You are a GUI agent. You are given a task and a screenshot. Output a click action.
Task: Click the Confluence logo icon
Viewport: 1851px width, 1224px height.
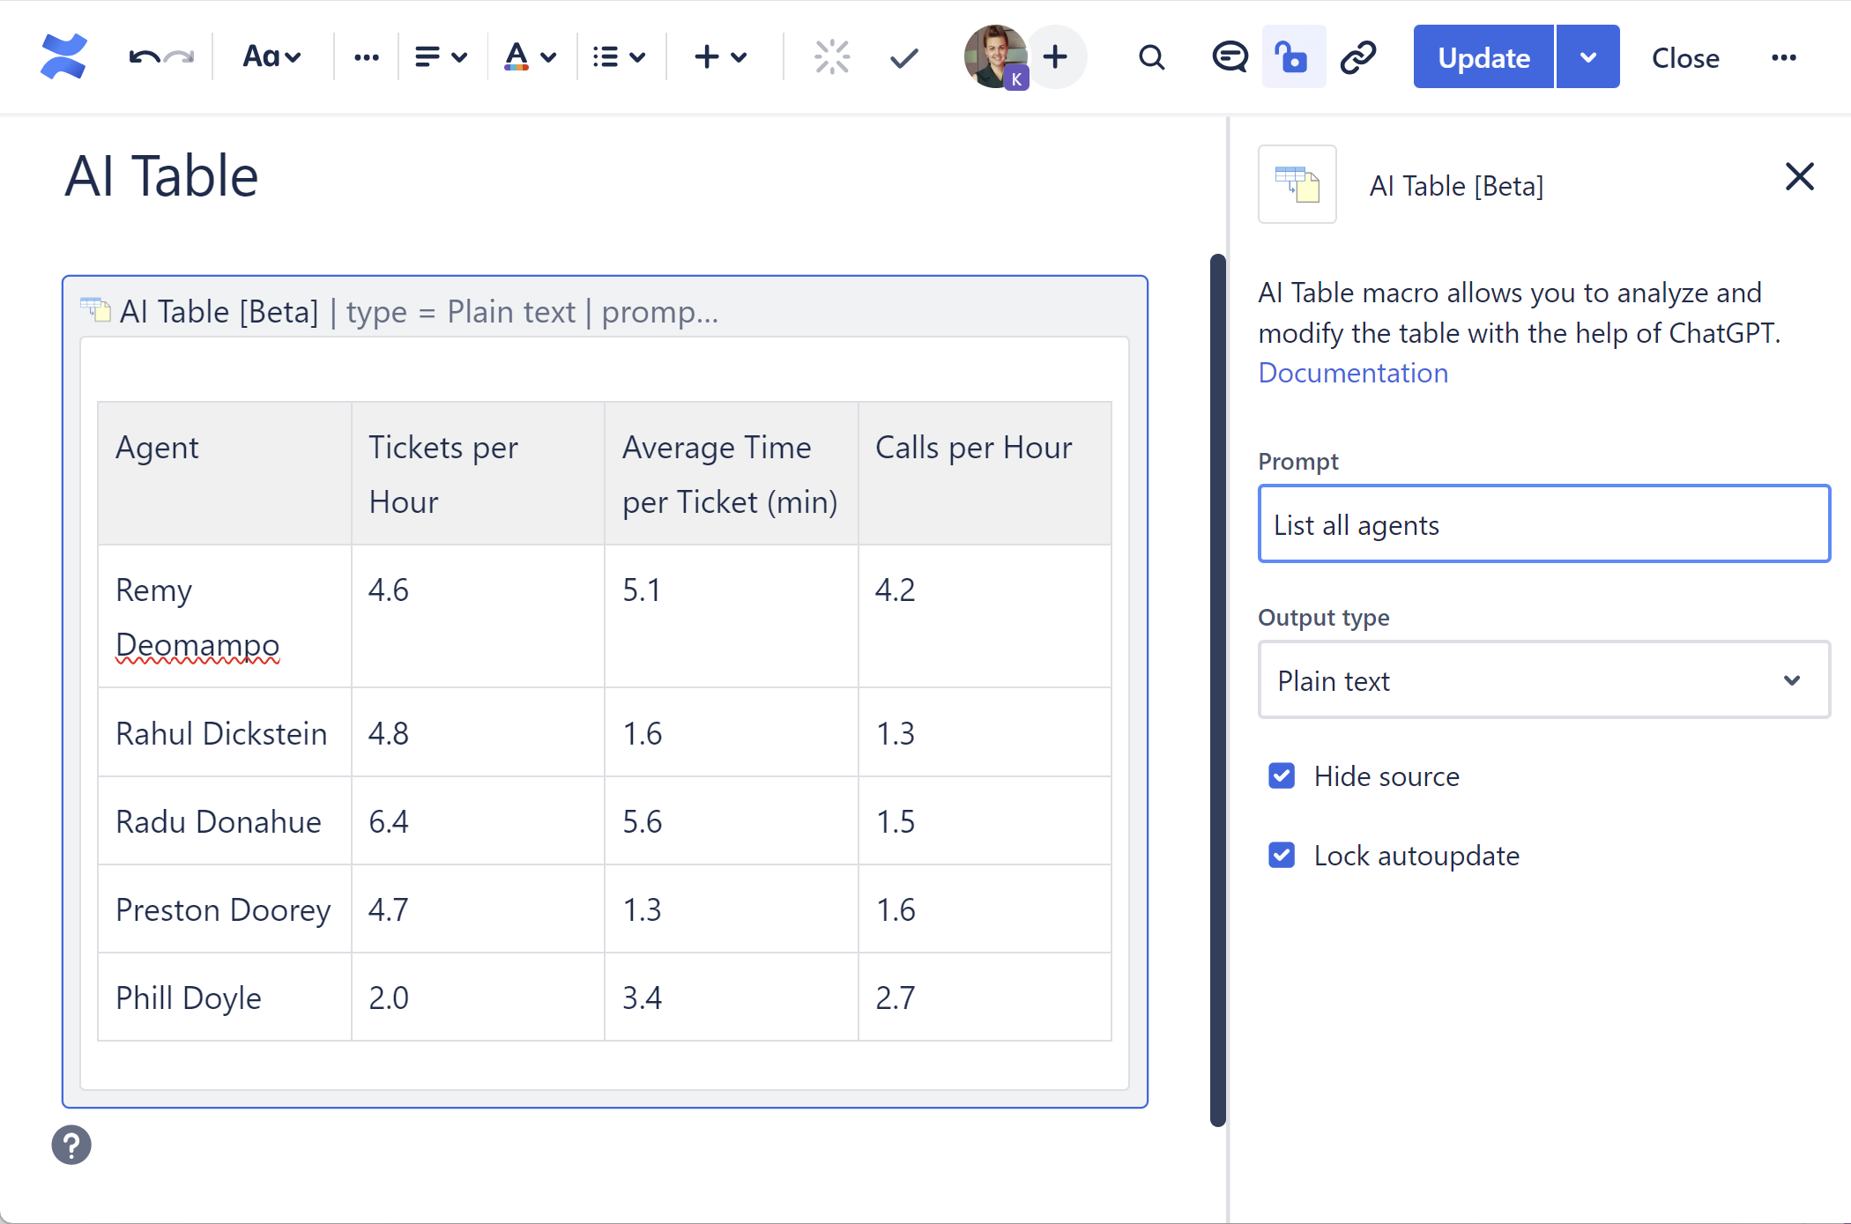[x=63, y=56]
